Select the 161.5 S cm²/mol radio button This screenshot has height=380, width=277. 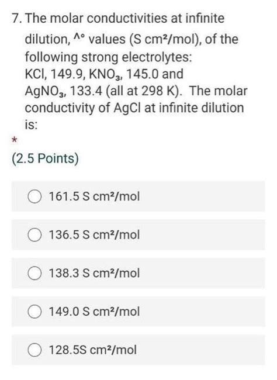pos(34,196)
